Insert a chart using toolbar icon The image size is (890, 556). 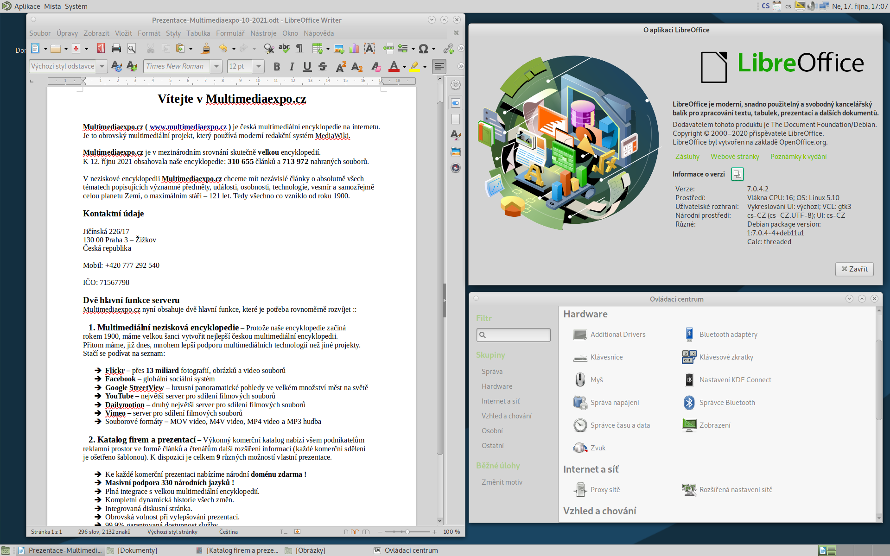(x=354, y=48)
